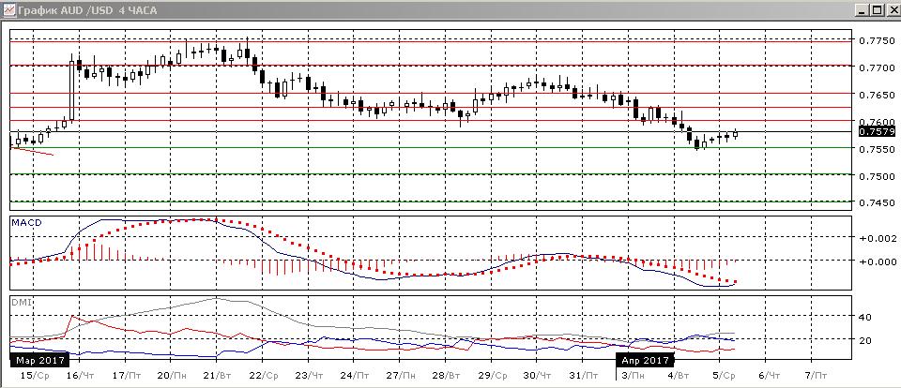
Task: Select the 28/Вт date label
Action: 447,376
